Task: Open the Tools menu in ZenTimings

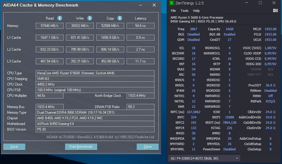Action: (x=185, y=11)
